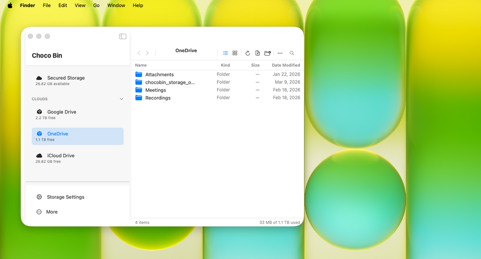The height and width of the screenshot is (259, 481).
Task: Collapse the Clouds section chevron
Action: (122, 99)
